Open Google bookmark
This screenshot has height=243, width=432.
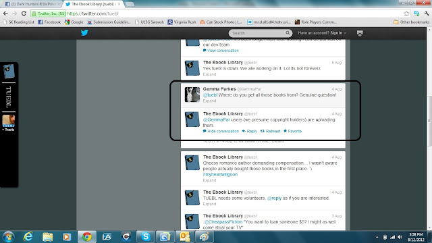74,22
